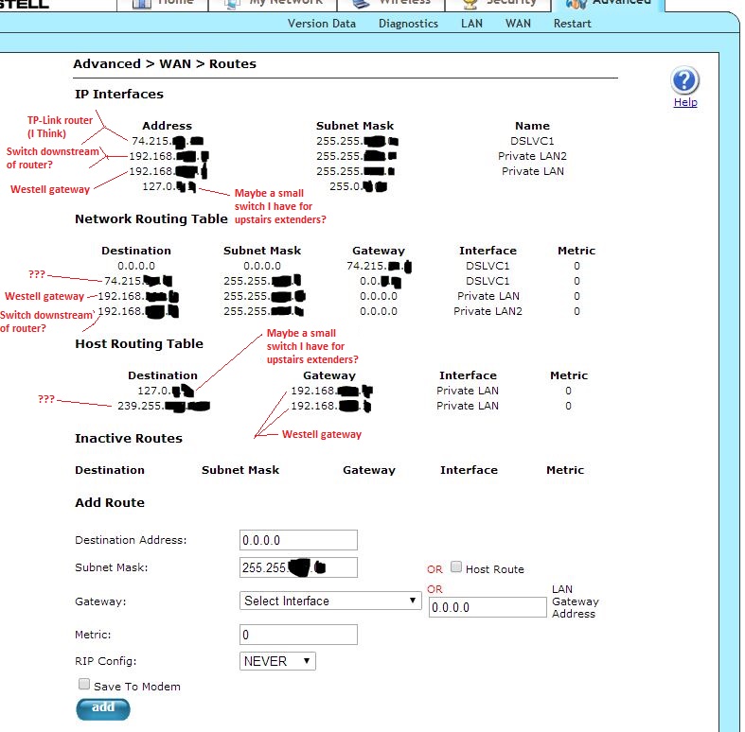The width and height of the screenshot is (745, 732).
Task: Open the Wireless tab
Action: tap(391, 5)
